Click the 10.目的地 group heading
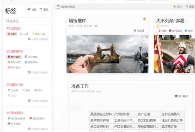The image size is (195, 132). click(13, 28)
